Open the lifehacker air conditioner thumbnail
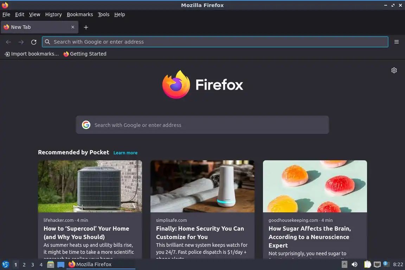This screenshot has width=405, height=270. (90, 186)
